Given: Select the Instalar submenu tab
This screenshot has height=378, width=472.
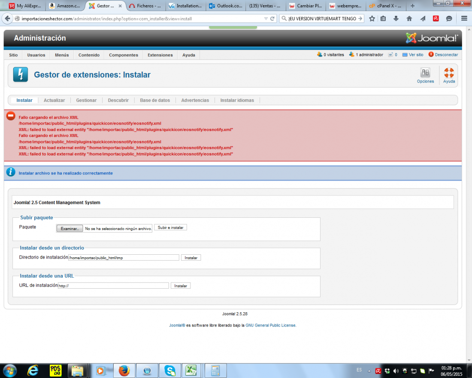Looking at the screenshot, I should [x=24, y=101].
